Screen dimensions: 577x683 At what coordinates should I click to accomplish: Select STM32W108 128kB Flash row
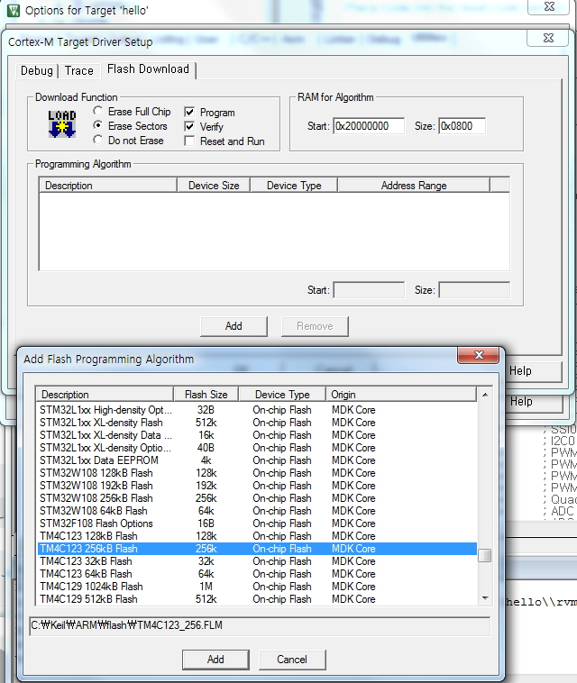[x=257, y=473]
